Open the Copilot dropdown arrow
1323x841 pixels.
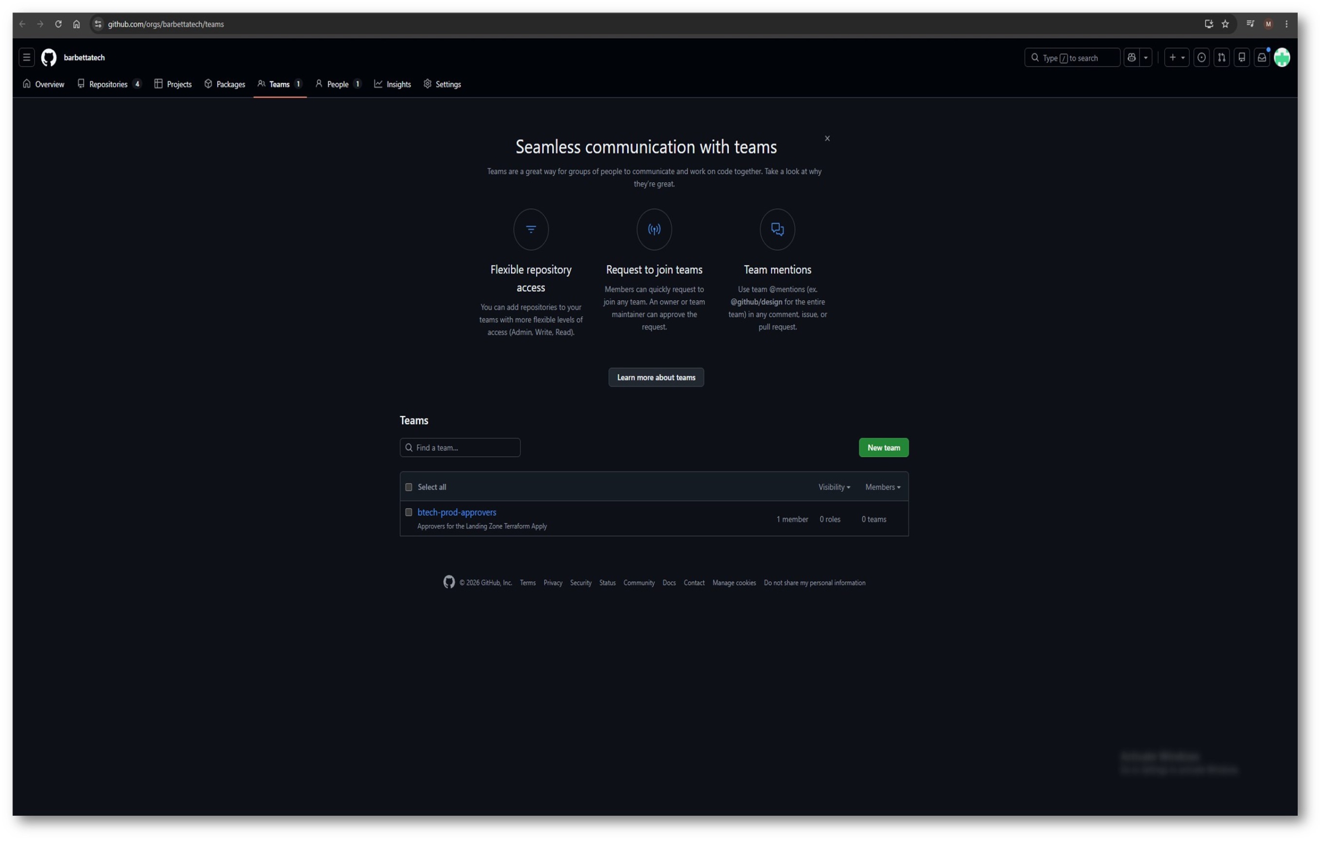(1146, 57)
